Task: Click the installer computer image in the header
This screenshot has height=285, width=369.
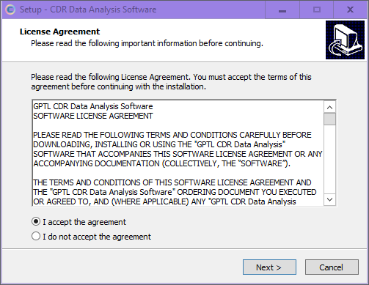Action: coord(345,40)
